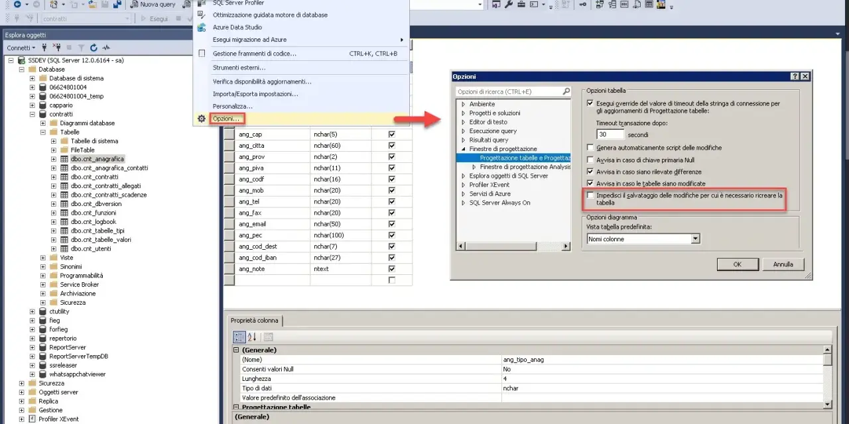The image size is (849, 424).
Task: Toggle Avvisa in caso le tabelle siano modificate
Action: (x=590, y=184)
